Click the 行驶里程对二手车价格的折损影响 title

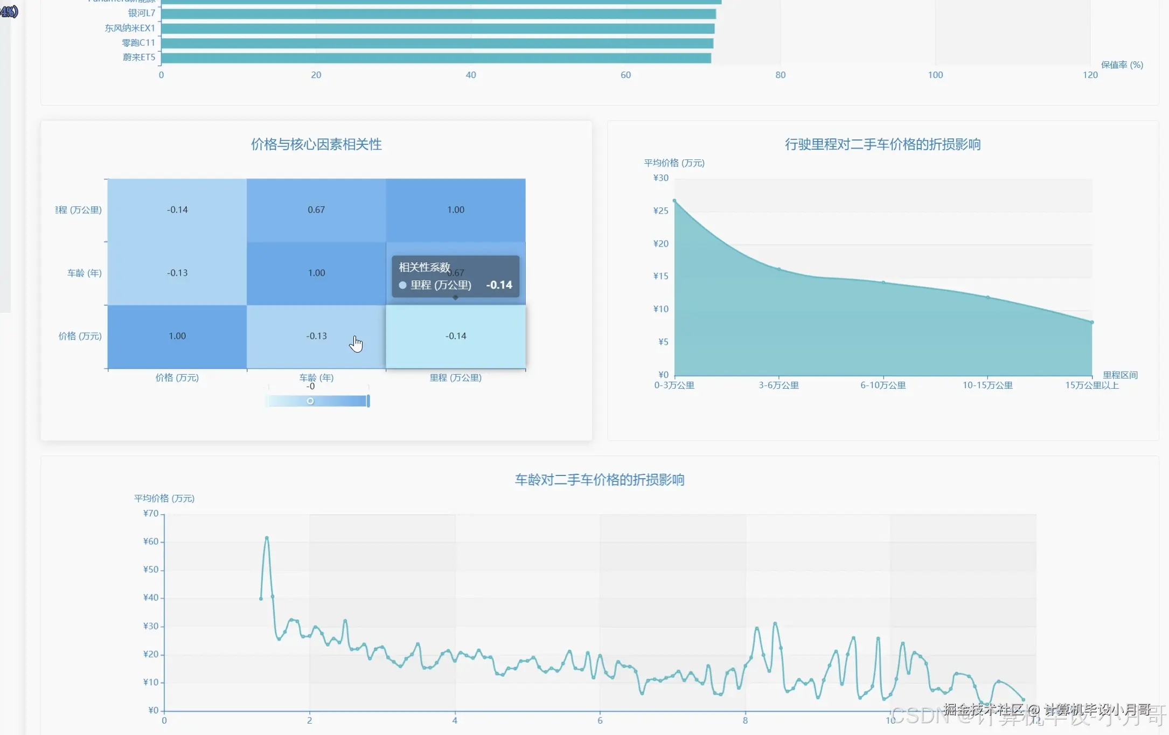tap(882, 144)
